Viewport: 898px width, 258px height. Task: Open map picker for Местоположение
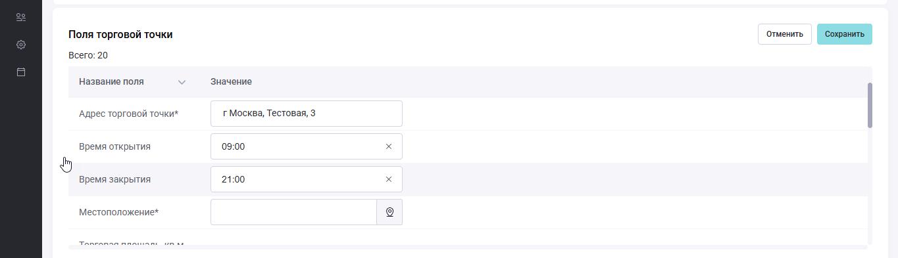[x=389, y=212]
